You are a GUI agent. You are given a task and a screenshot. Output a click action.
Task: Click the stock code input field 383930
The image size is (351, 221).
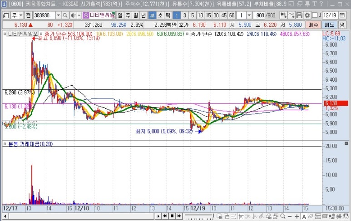[44, 15]
